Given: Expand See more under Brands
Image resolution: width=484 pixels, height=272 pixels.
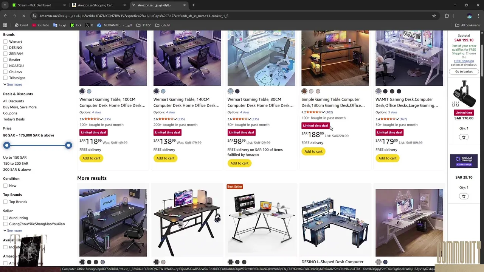Looking at the screenshot, I should [x=12, y=84].
